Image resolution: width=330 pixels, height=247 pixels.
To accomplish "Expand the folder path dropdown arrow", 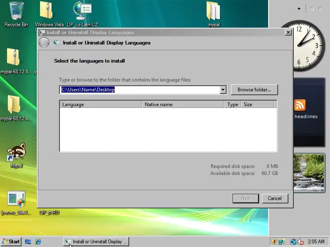I will pos(223,90).
